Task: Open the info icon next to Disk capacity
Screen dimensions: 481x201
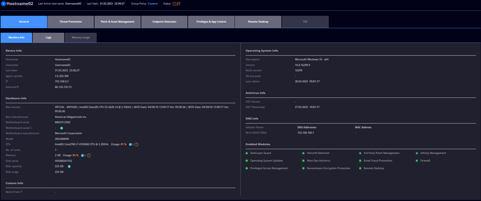Action: 69,166
